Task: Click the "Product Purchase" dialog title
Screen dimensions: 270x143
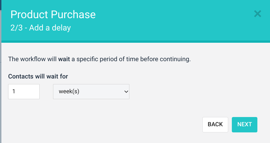Action: (x=53, y=15)
